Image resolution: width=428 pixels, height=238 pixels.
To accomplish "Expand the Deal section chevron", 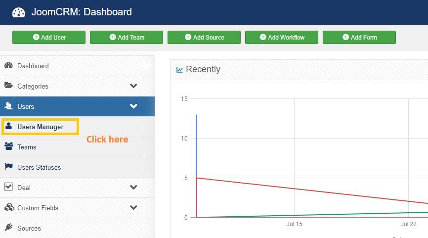I will pyautogui.click(x=133, y=188).
